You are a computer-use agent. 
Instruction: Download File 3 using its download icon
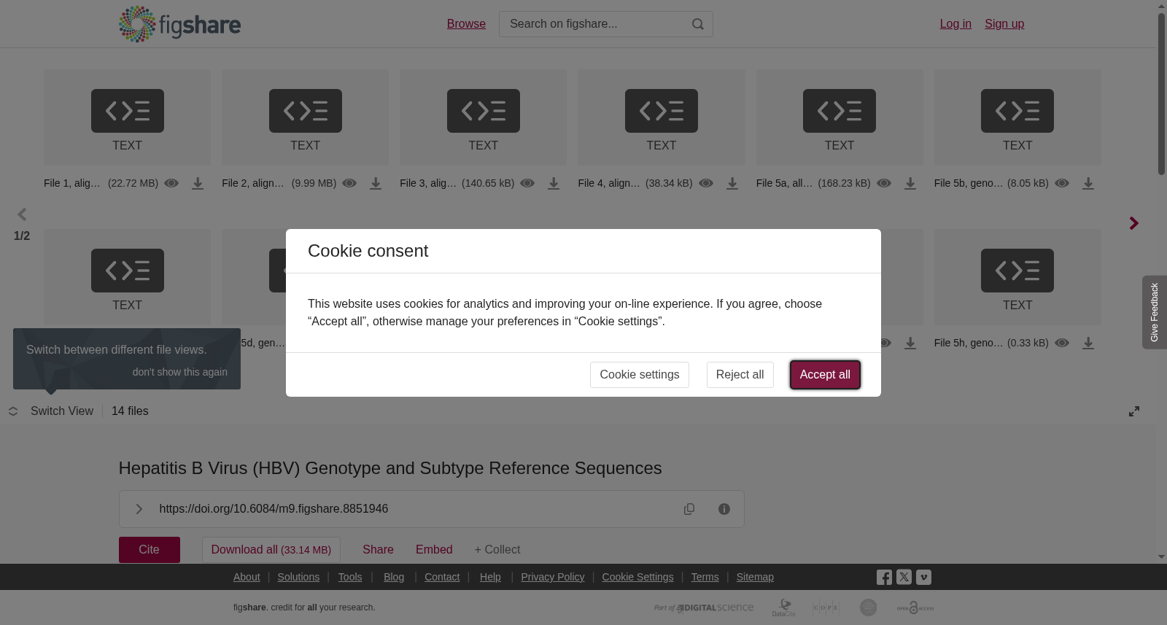554,184
